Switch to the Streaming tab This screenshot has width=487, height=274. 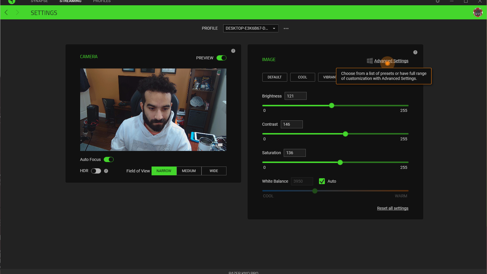point(70,2)
